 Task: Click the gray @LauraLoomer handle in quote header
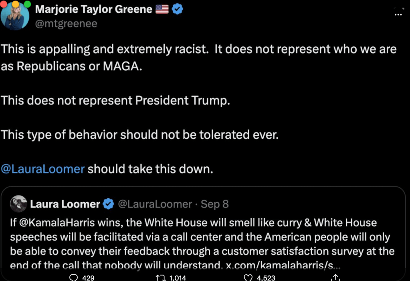coord(154,204)
